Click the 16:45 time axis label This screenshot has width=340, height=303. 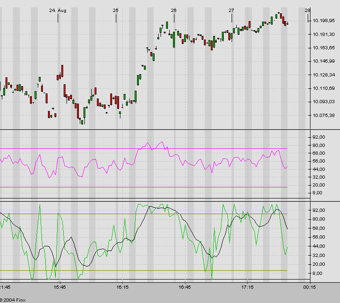(x=185, y=287)
